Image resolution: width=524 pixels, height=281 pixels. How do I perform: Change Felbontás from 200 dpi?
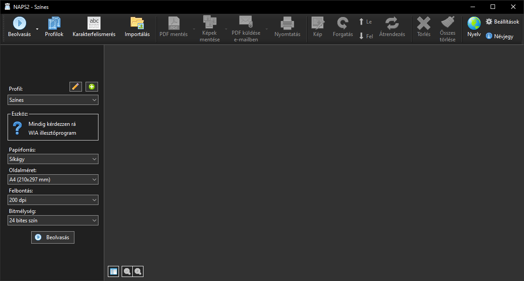53,200
